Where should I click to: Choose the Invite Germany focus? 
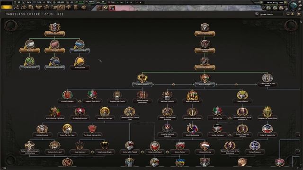pyautogui.click(x=217, y=131)
